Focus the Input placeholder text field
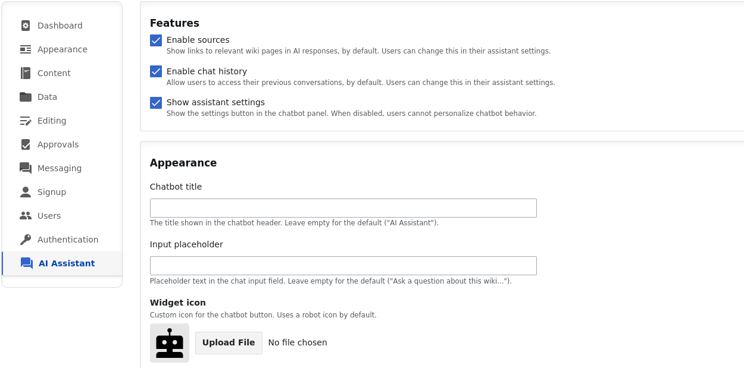The height and width of the screenshot is (368, 744). pos(343,265)
